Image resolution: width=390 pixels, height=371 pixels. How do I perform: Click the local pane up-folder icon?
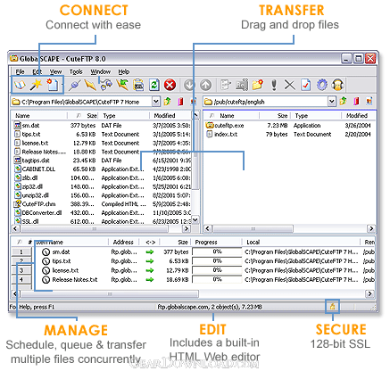point(168,102)
